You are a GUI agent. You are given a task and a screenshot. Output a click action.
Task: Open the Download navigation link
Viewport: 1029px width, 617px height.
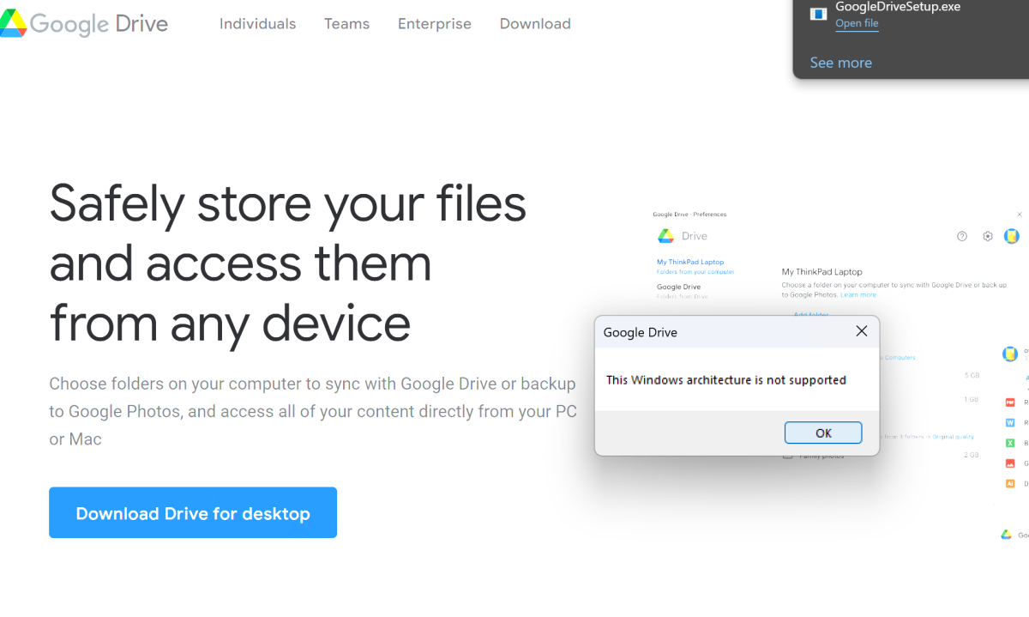pyautogui.click(x=535, y=24)
